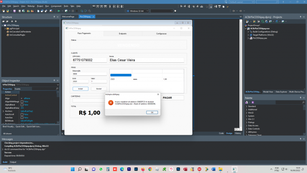307x173 pixels.
Task: Open Firefox from the Windows taskbar
Action: point(143,169)
